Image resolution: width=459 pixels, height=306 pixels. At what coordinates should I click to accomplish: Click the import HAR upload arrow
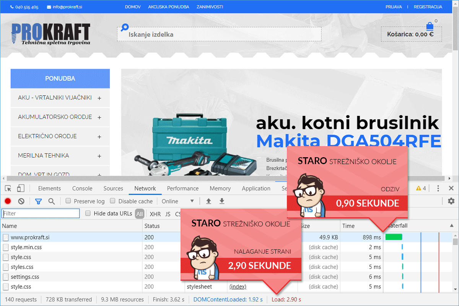click(208, 201)
